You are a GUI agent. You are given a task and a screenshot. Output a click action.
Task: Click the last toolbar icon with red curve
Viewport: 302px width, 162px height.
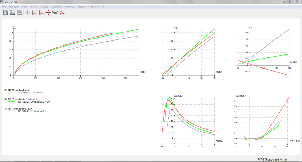pyautogui.click(x=62, y=13)
